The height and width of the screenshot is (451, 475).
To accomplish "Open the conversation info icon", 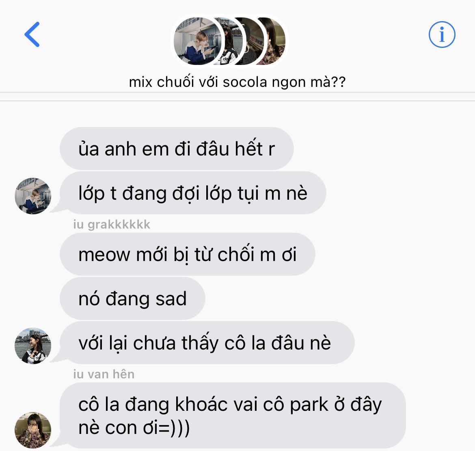I will pos(442,34).
